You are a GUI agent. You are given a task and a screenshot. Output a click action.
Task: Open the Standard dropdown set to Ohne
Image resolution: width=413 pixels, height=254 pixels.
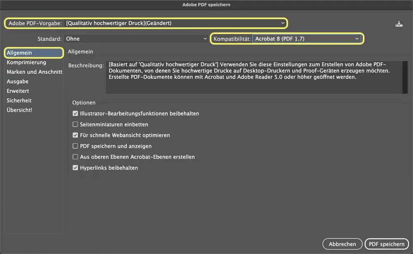[x=136, y=39]
